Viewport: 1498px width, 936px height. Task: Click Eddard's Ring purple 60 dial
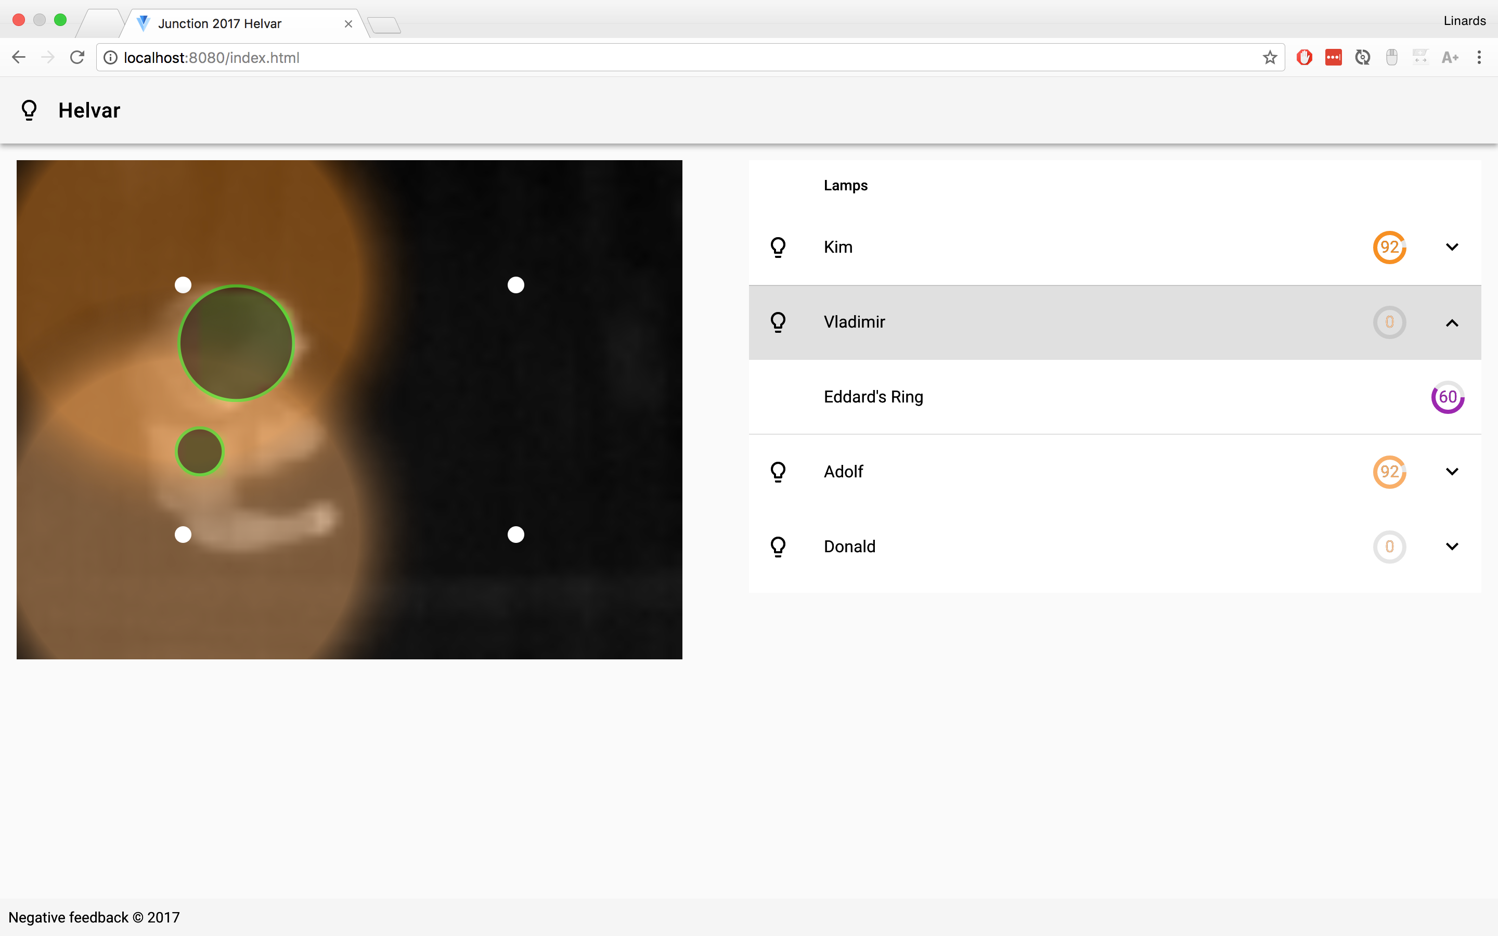[x=1447, y=397]
